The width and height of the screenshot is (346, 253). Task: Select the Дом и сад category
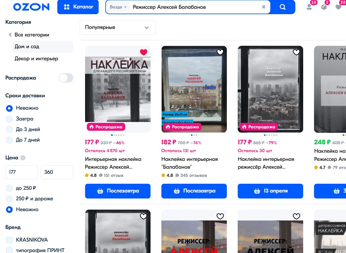[43, 46]
